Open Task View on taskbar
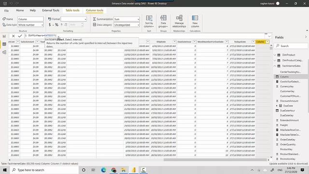Screen dimensions: 309x174 [93, 170]
